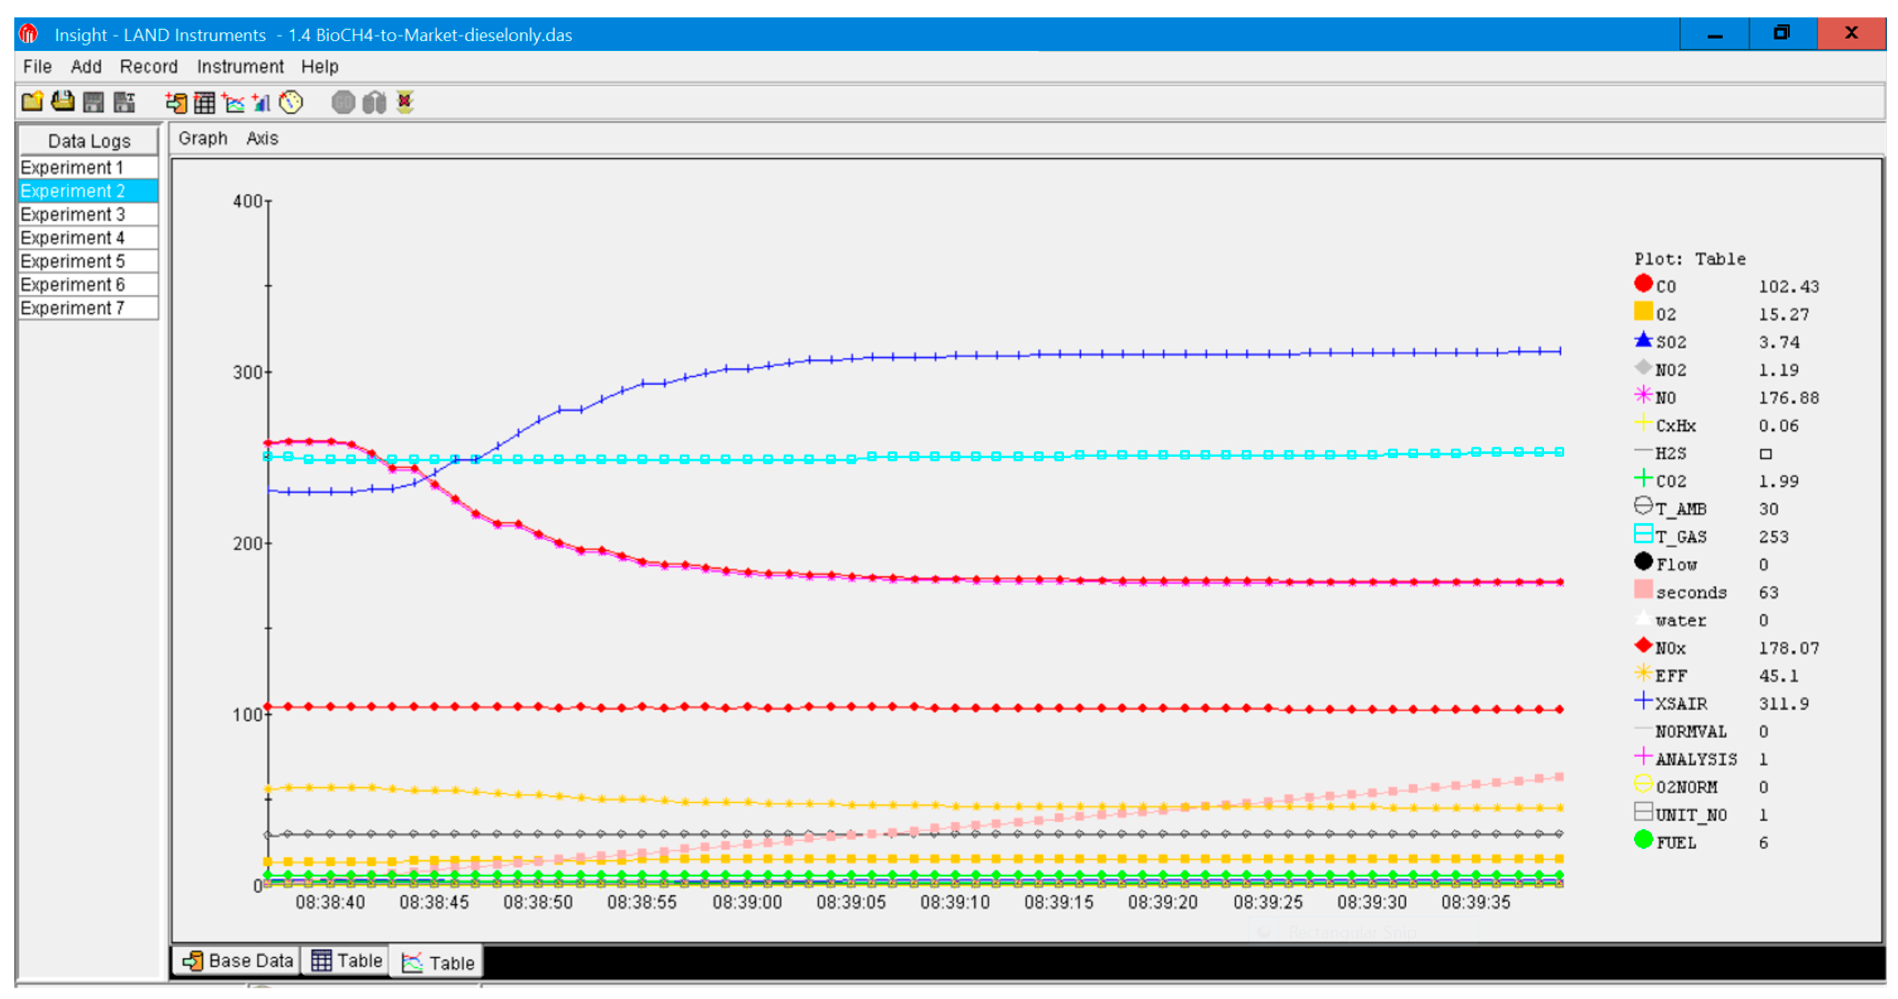Click the Add data import icon

175,102
